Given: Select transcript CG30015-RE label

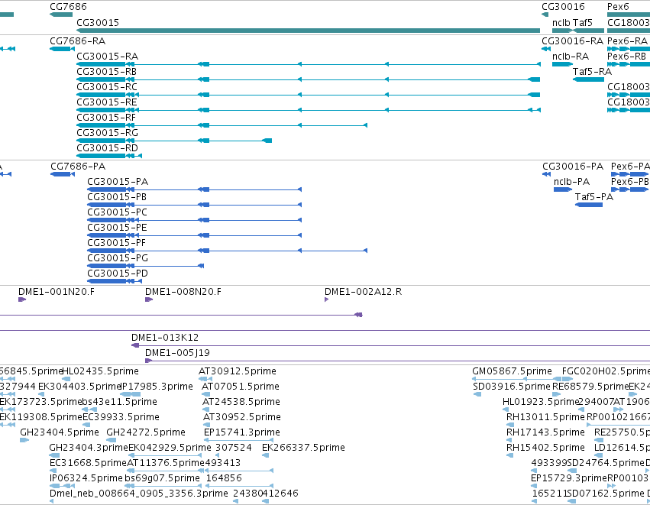Looking at the screenshot, I should click(x=106, y=102).
